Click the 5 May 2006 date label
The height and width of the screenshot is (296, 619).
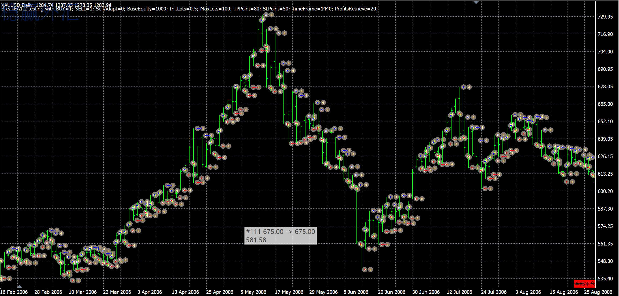[253, 292]
